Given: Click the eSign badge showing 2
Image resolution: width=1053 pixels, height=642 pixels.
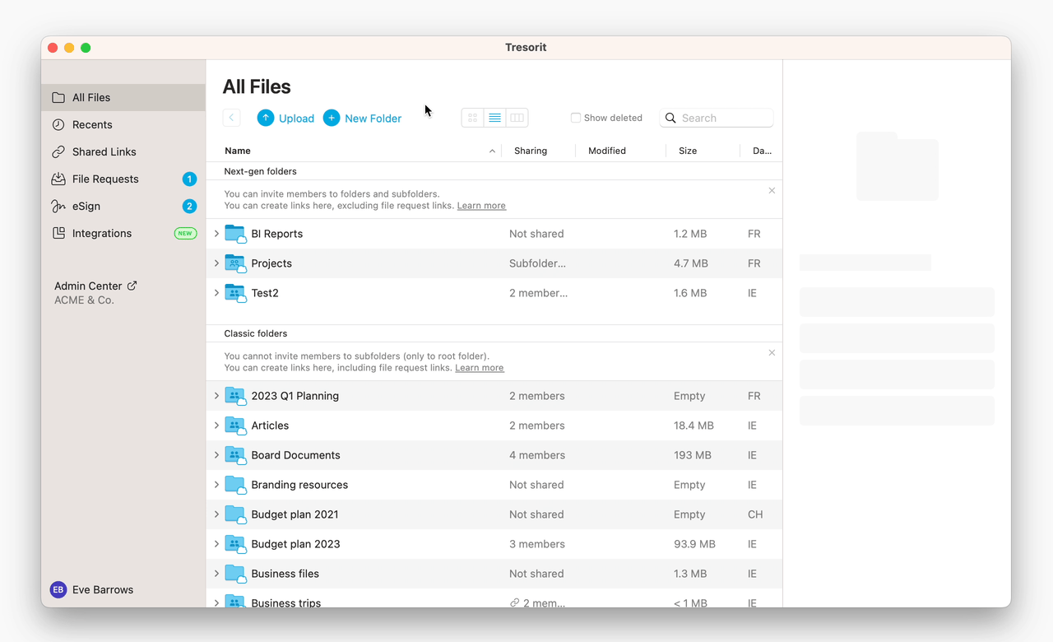Looking at the screenshot, I should coord(189,206).
